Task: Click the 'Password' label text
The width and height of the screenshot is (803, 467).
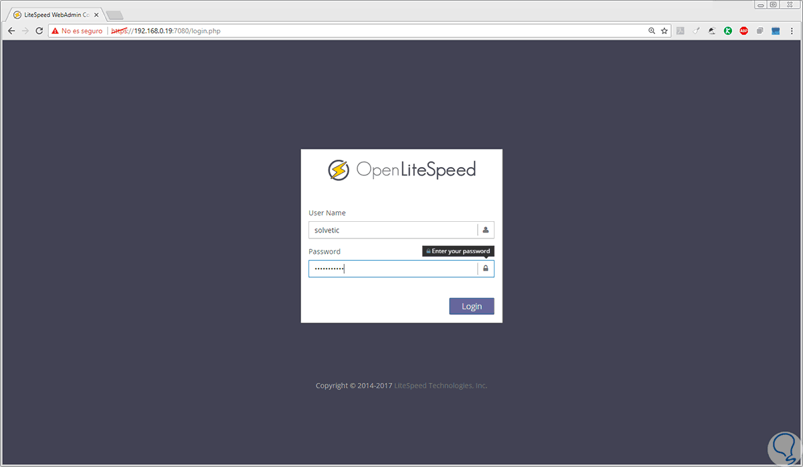Action: [325, 252]
